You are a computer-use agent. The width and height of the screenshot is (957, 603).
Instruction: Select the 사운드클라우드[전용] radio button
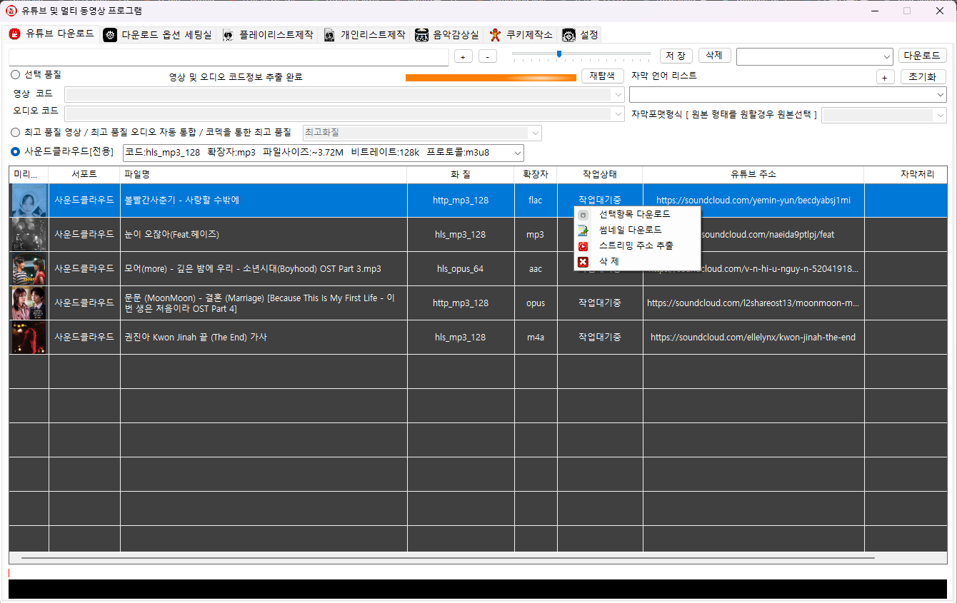pos(15,151)
